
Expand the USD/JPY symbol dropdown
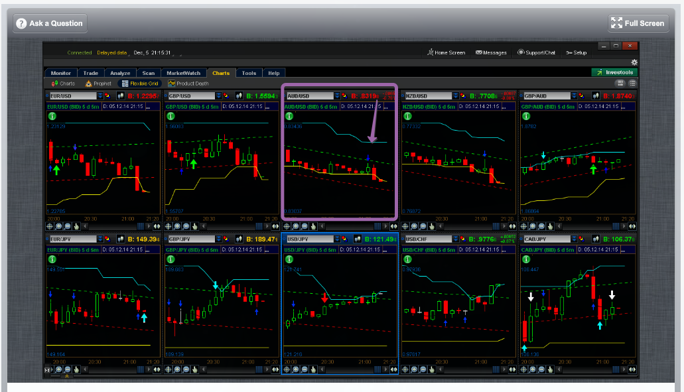[x=338, y=239]
